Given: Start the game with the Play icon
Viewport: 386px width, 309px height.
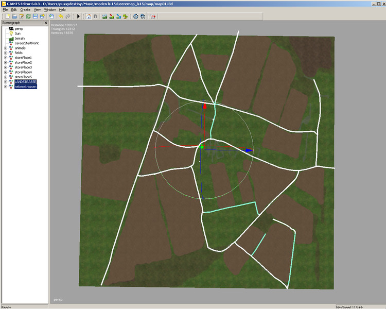Looking at the screenshot, I should (x=78, y=16).
